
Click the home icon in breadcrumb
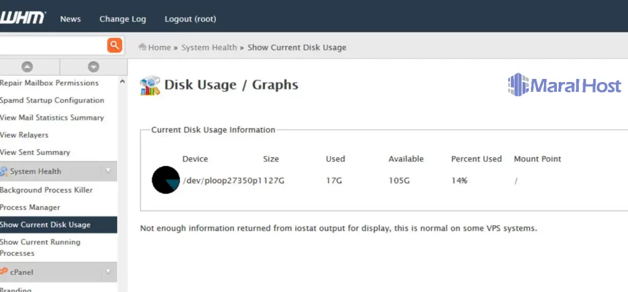[143, 47]
